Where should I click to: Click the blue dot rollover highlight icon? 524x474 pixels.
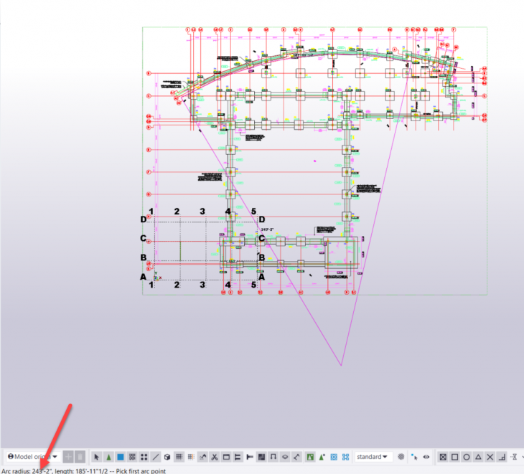pyautogui.click(x=414, y=457)
